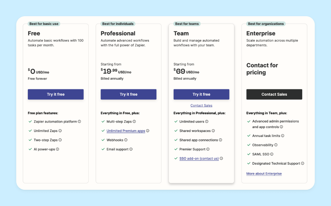Image resolution: width=331 pixels, height=206 pixels.
Task: Click the info icon next to Unlimited users
Action: point(206,121)
